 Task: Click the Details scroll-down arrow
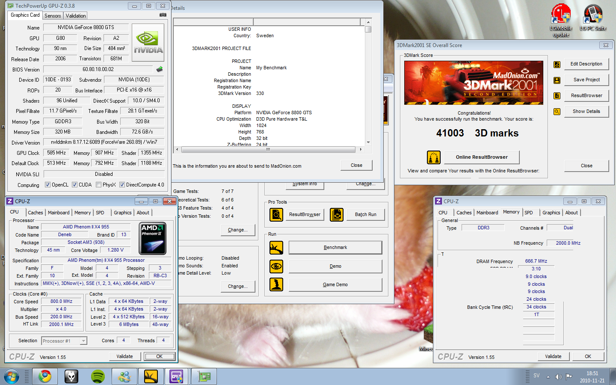pos(368,142)
